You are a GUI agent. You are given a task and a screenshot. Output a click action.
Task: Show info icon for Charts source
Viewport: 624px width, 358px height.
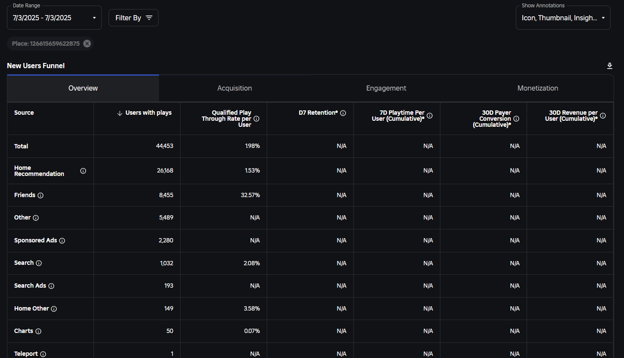click(x=38, y=331)
